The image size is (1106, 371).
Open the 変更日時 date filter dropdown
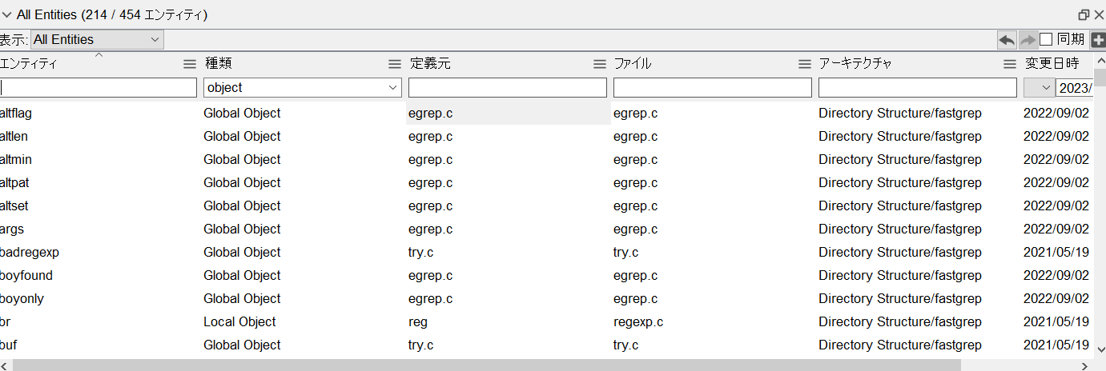click(x=1039, y=87)
